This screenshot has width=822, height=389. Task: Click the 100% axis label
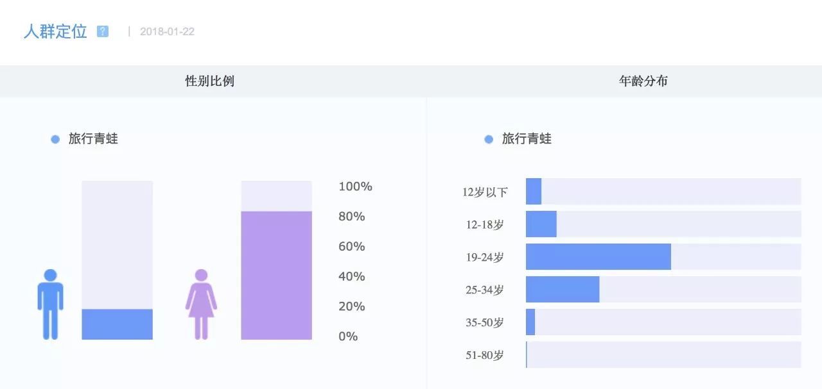[355, 186]
